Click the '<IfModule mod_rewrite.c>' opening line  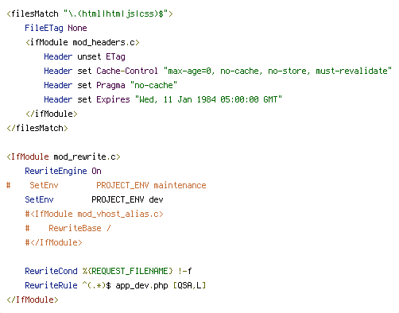point(64,156)
